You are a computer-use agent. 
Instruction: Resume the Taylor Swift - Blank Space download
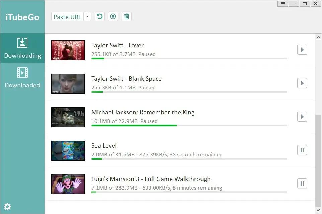[302, 83]
